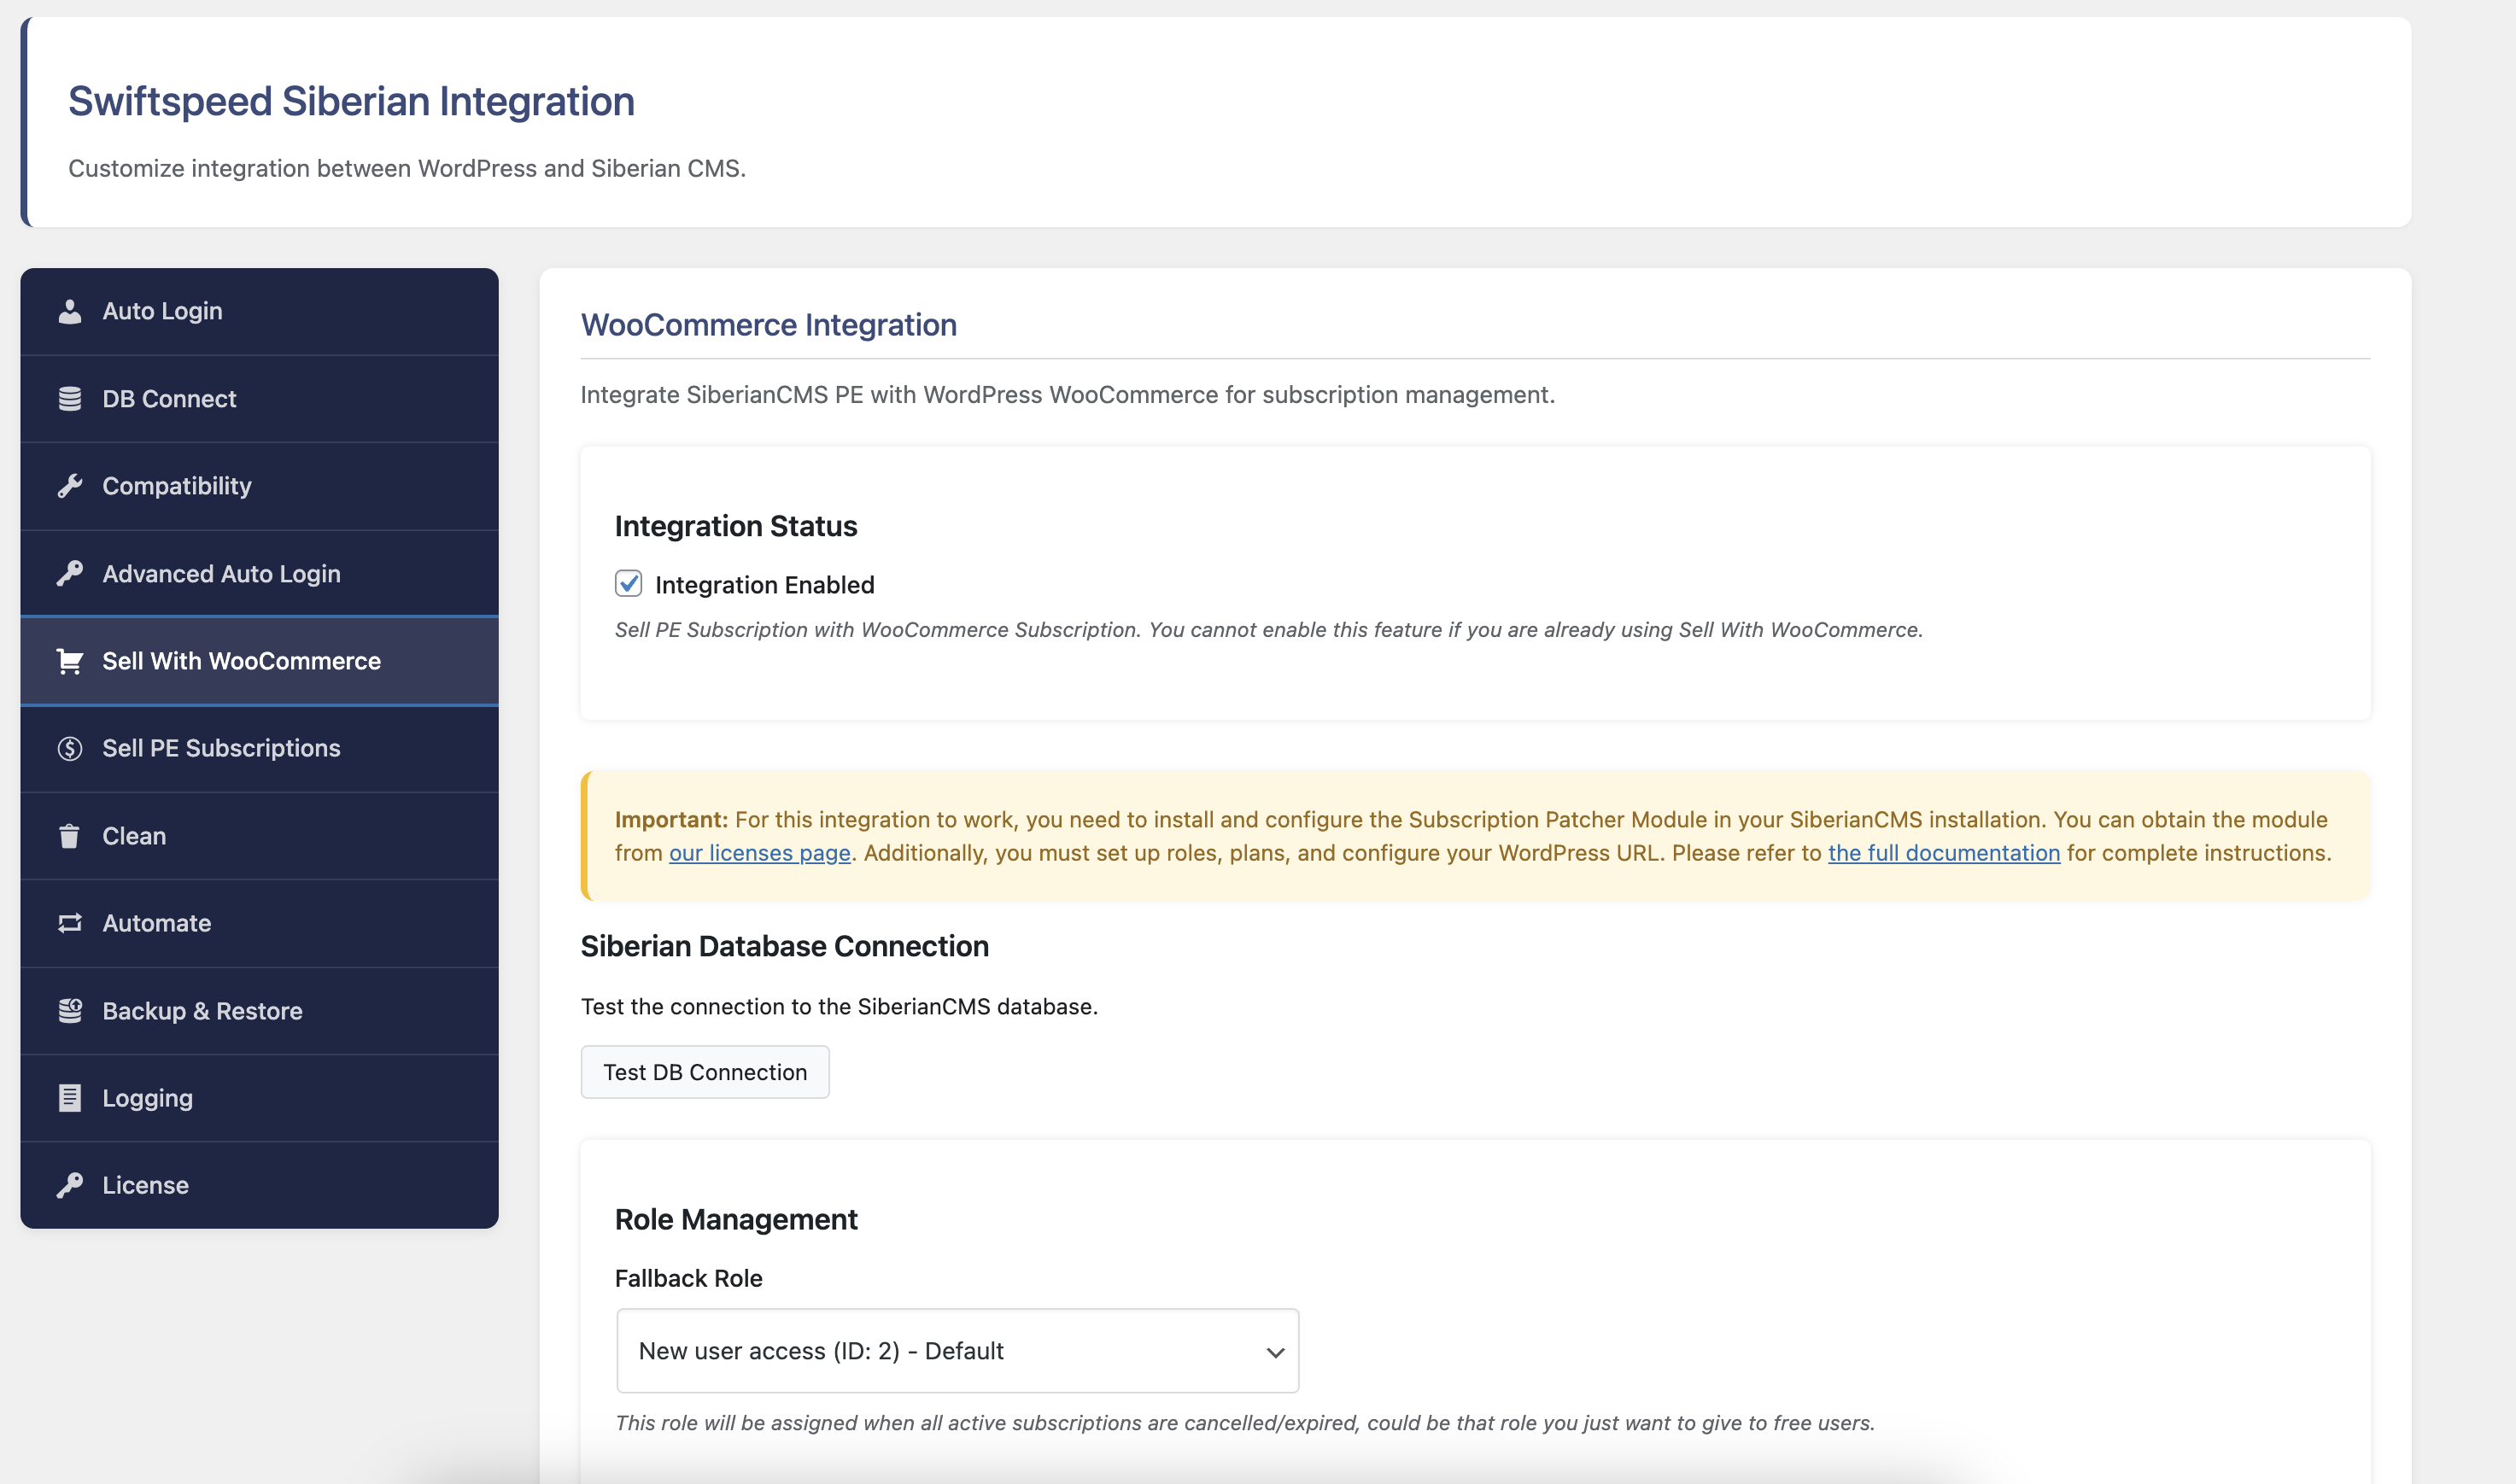The image size is (2516, 1484).
Task: Select the Auto Login person icon
Action: (x=70, y=311)
